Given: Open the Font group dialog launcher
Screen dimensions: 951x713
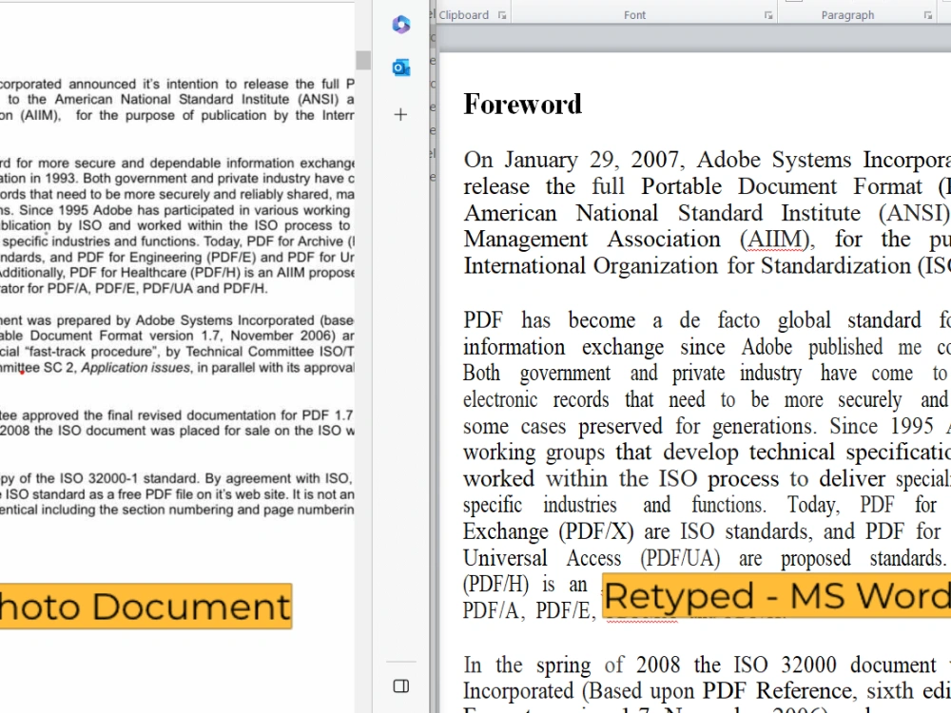Looking at the screenshot, I should (x=768, y=15).
